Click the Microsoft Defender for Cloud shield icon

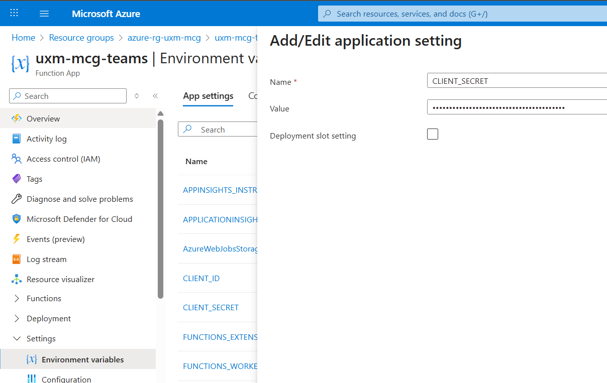click(17, 219)
